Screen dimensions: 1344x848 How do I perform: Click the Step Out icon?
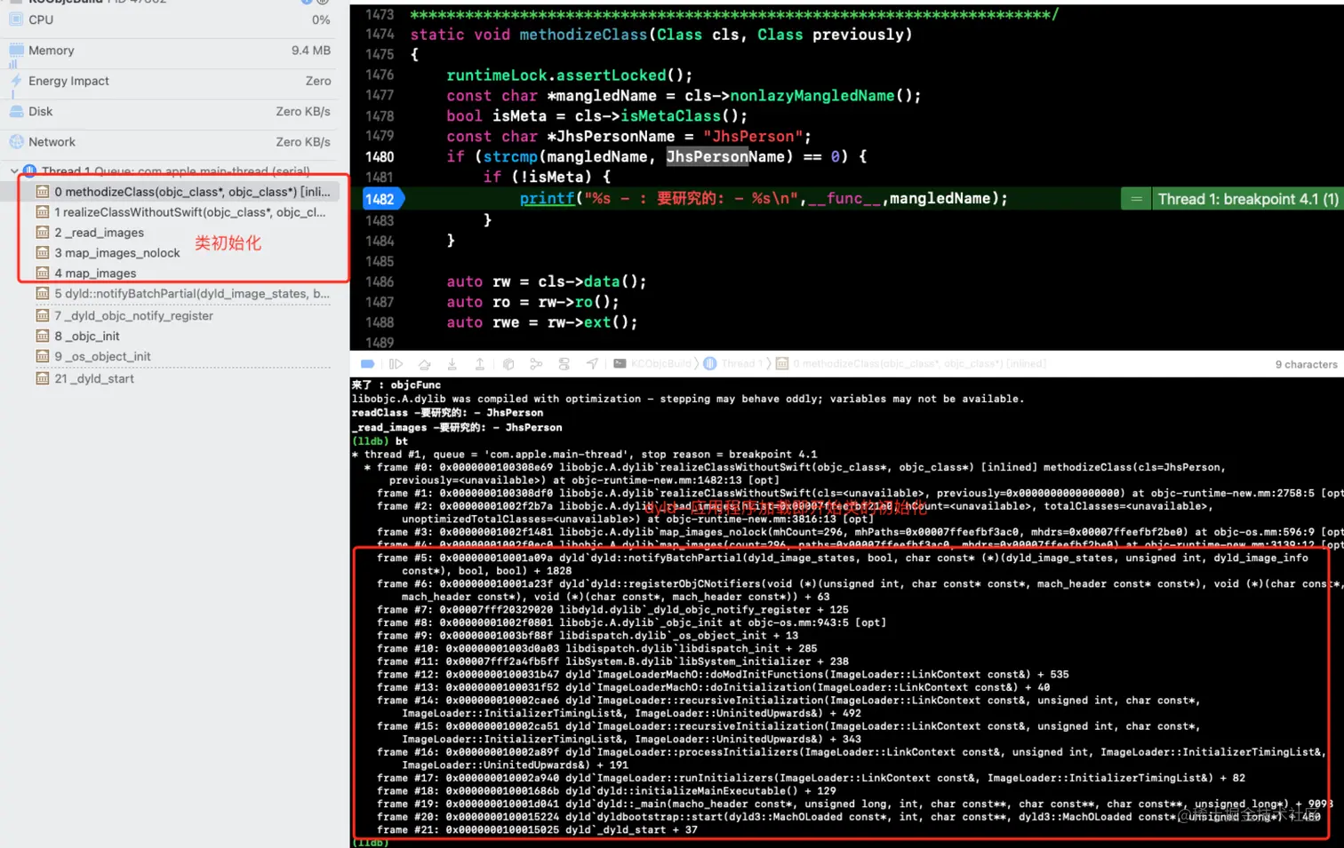480,364
